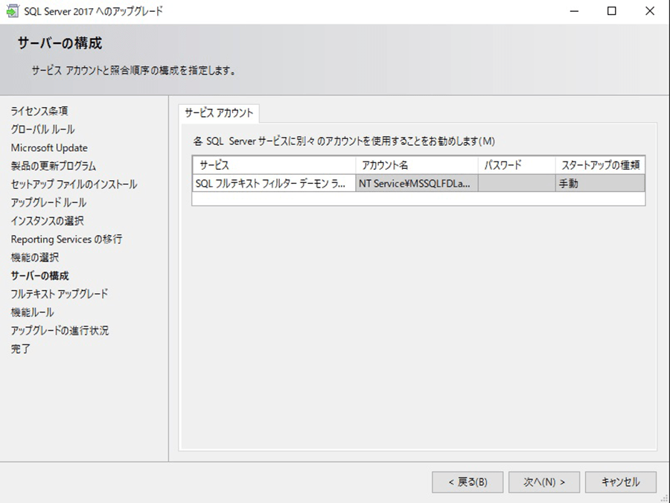
Task: Go back with the < 戻る(B) button
Action: tap(468, 482)
